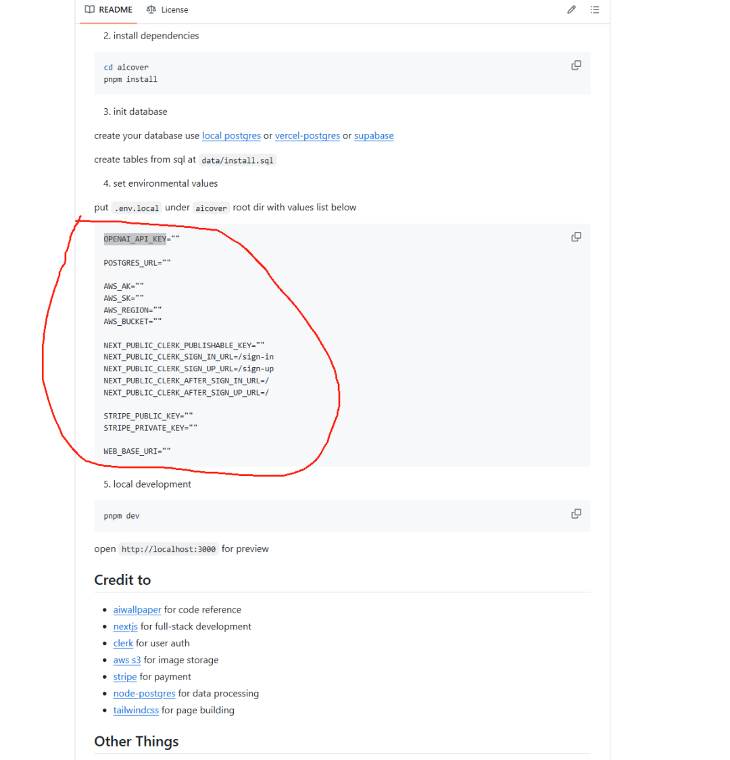Click the highlighted OPENAI_API_KEY text
This screenshot has width=730, height=760.
pyautogui.click(x=135, y=239)
